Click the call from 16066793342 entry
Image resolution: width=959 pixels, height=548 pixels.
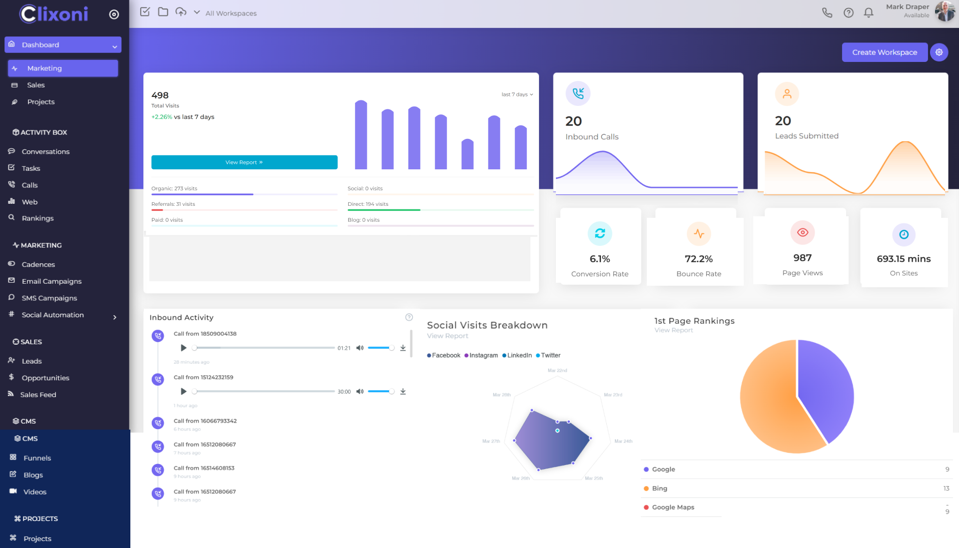click(x=205, y=421)
